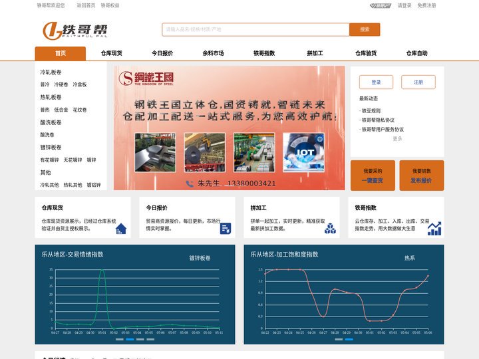Click the warehouse floor photo on the banner

coord(254,152)
